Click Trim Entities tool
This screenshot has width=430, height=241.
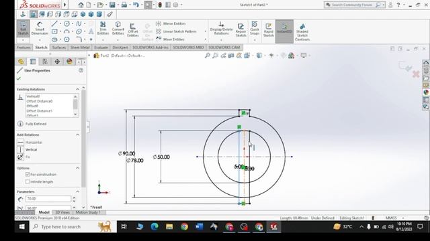coord(103,28)
